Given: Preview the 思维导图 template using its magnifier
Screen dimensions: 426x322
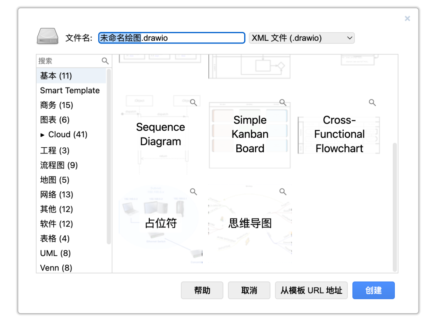Looking at the screenshot, I should [283, 192].
